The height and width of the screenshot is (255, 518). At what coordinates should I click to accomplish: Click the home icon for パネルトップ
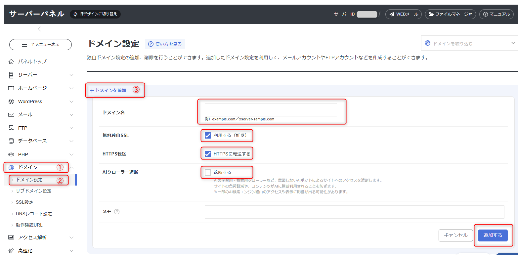pos(11,62)
